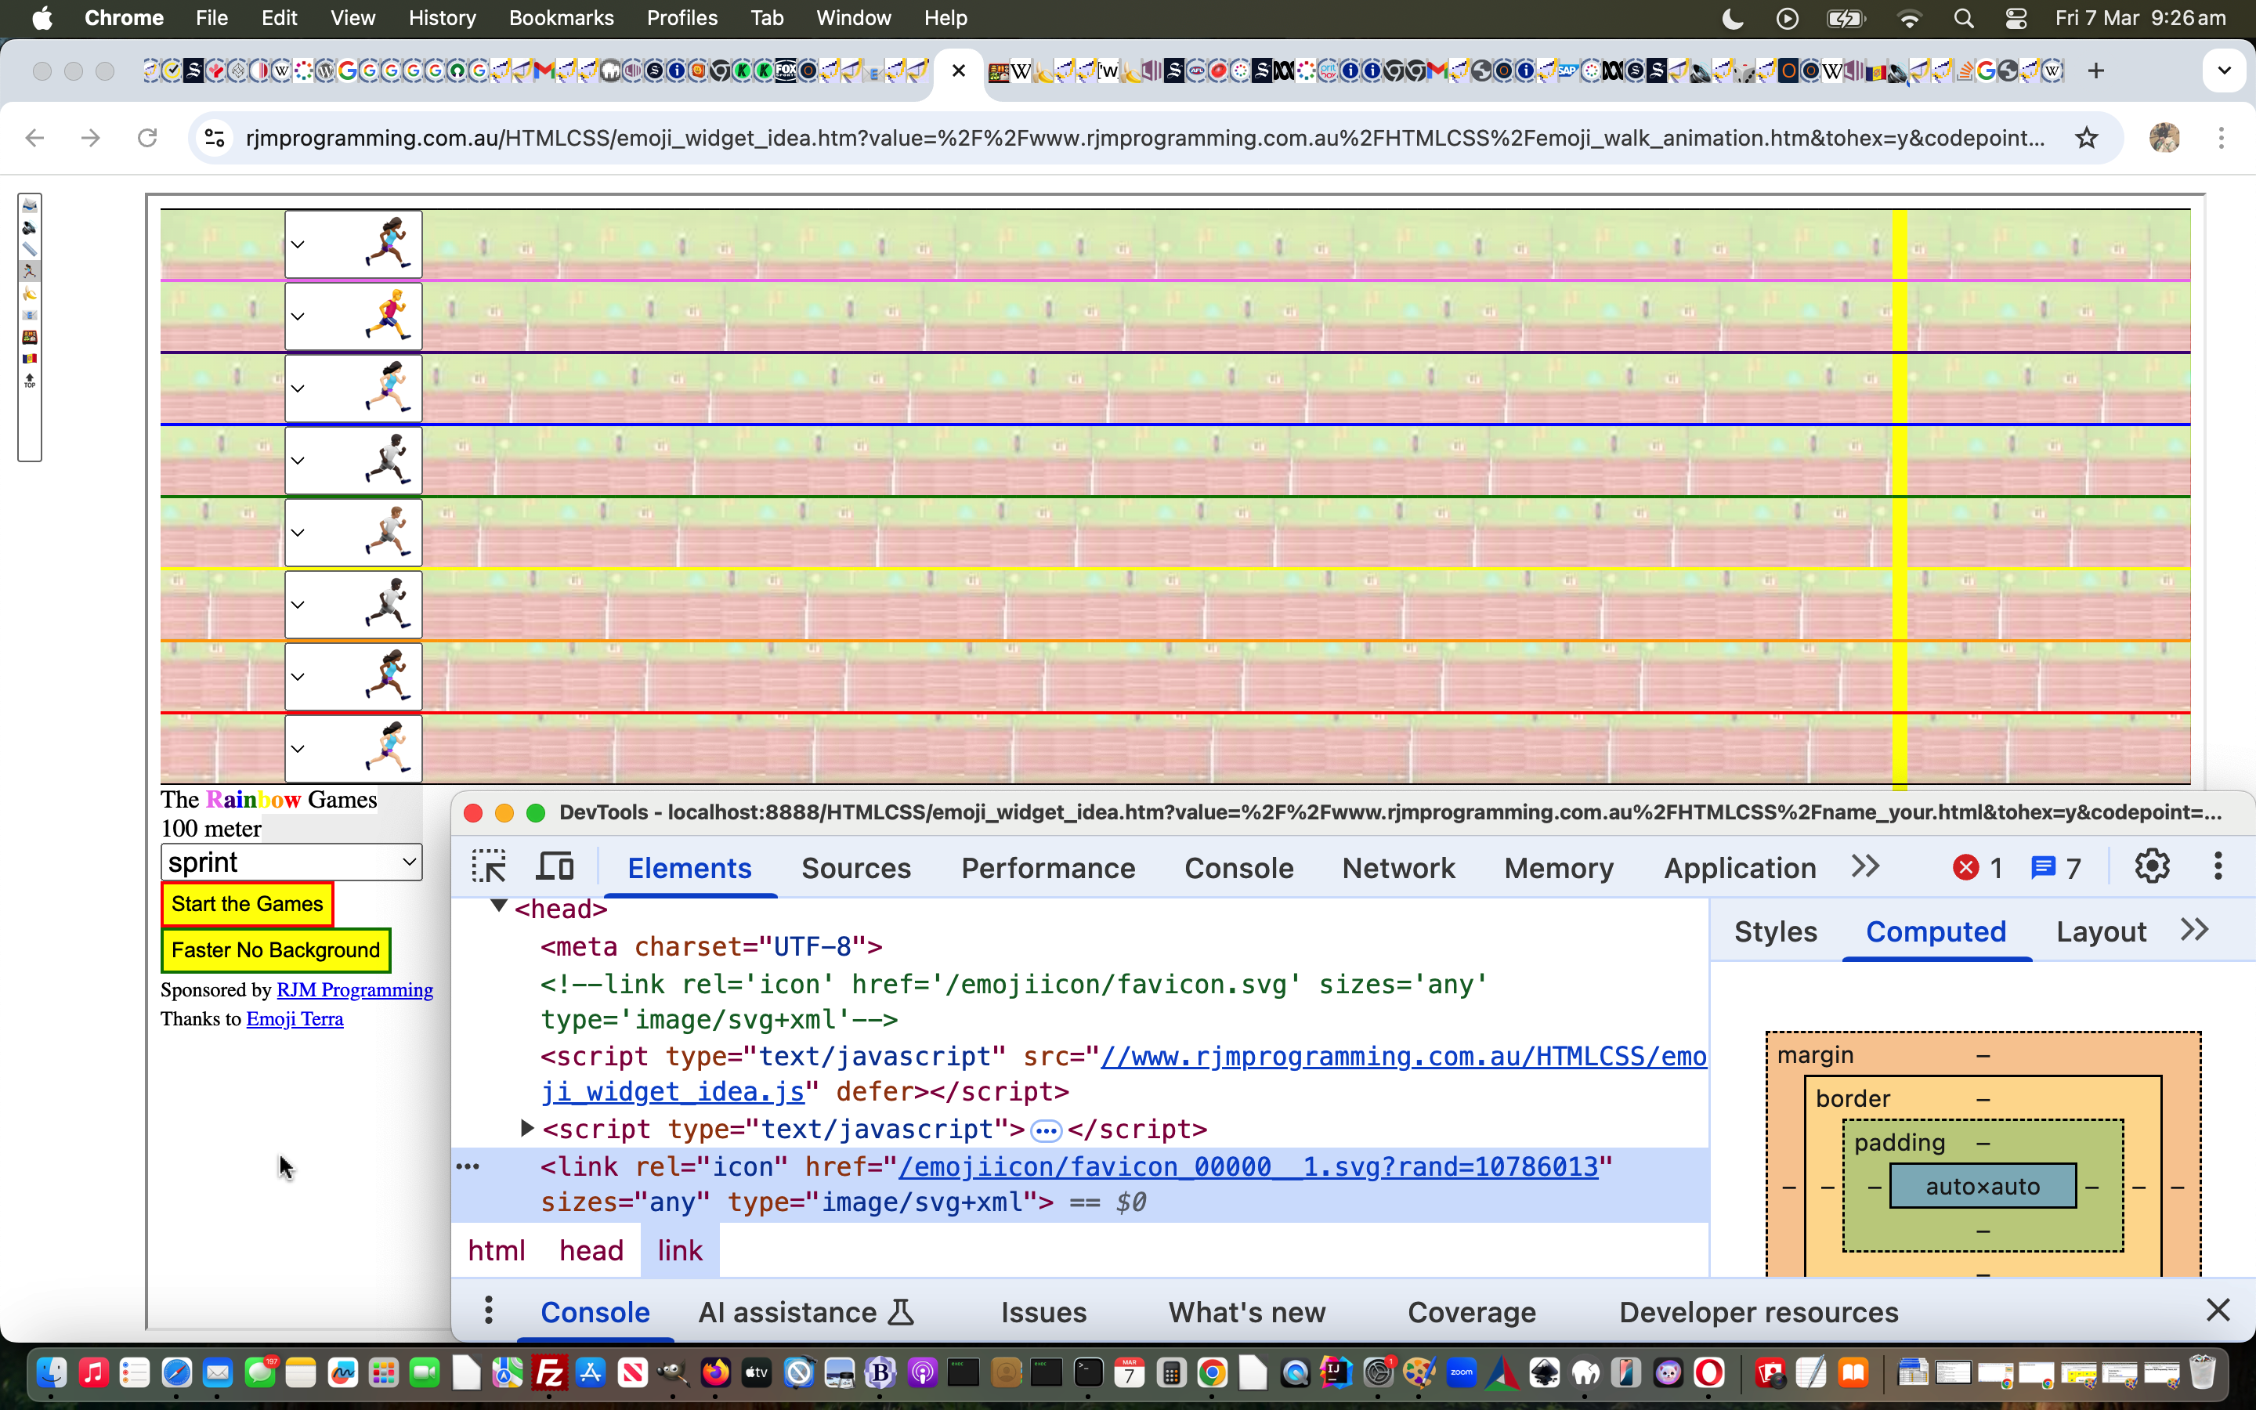Open the bottom lane's runner dropdown
Viewport: 2256px width, 1410px height.
point(353,749)
